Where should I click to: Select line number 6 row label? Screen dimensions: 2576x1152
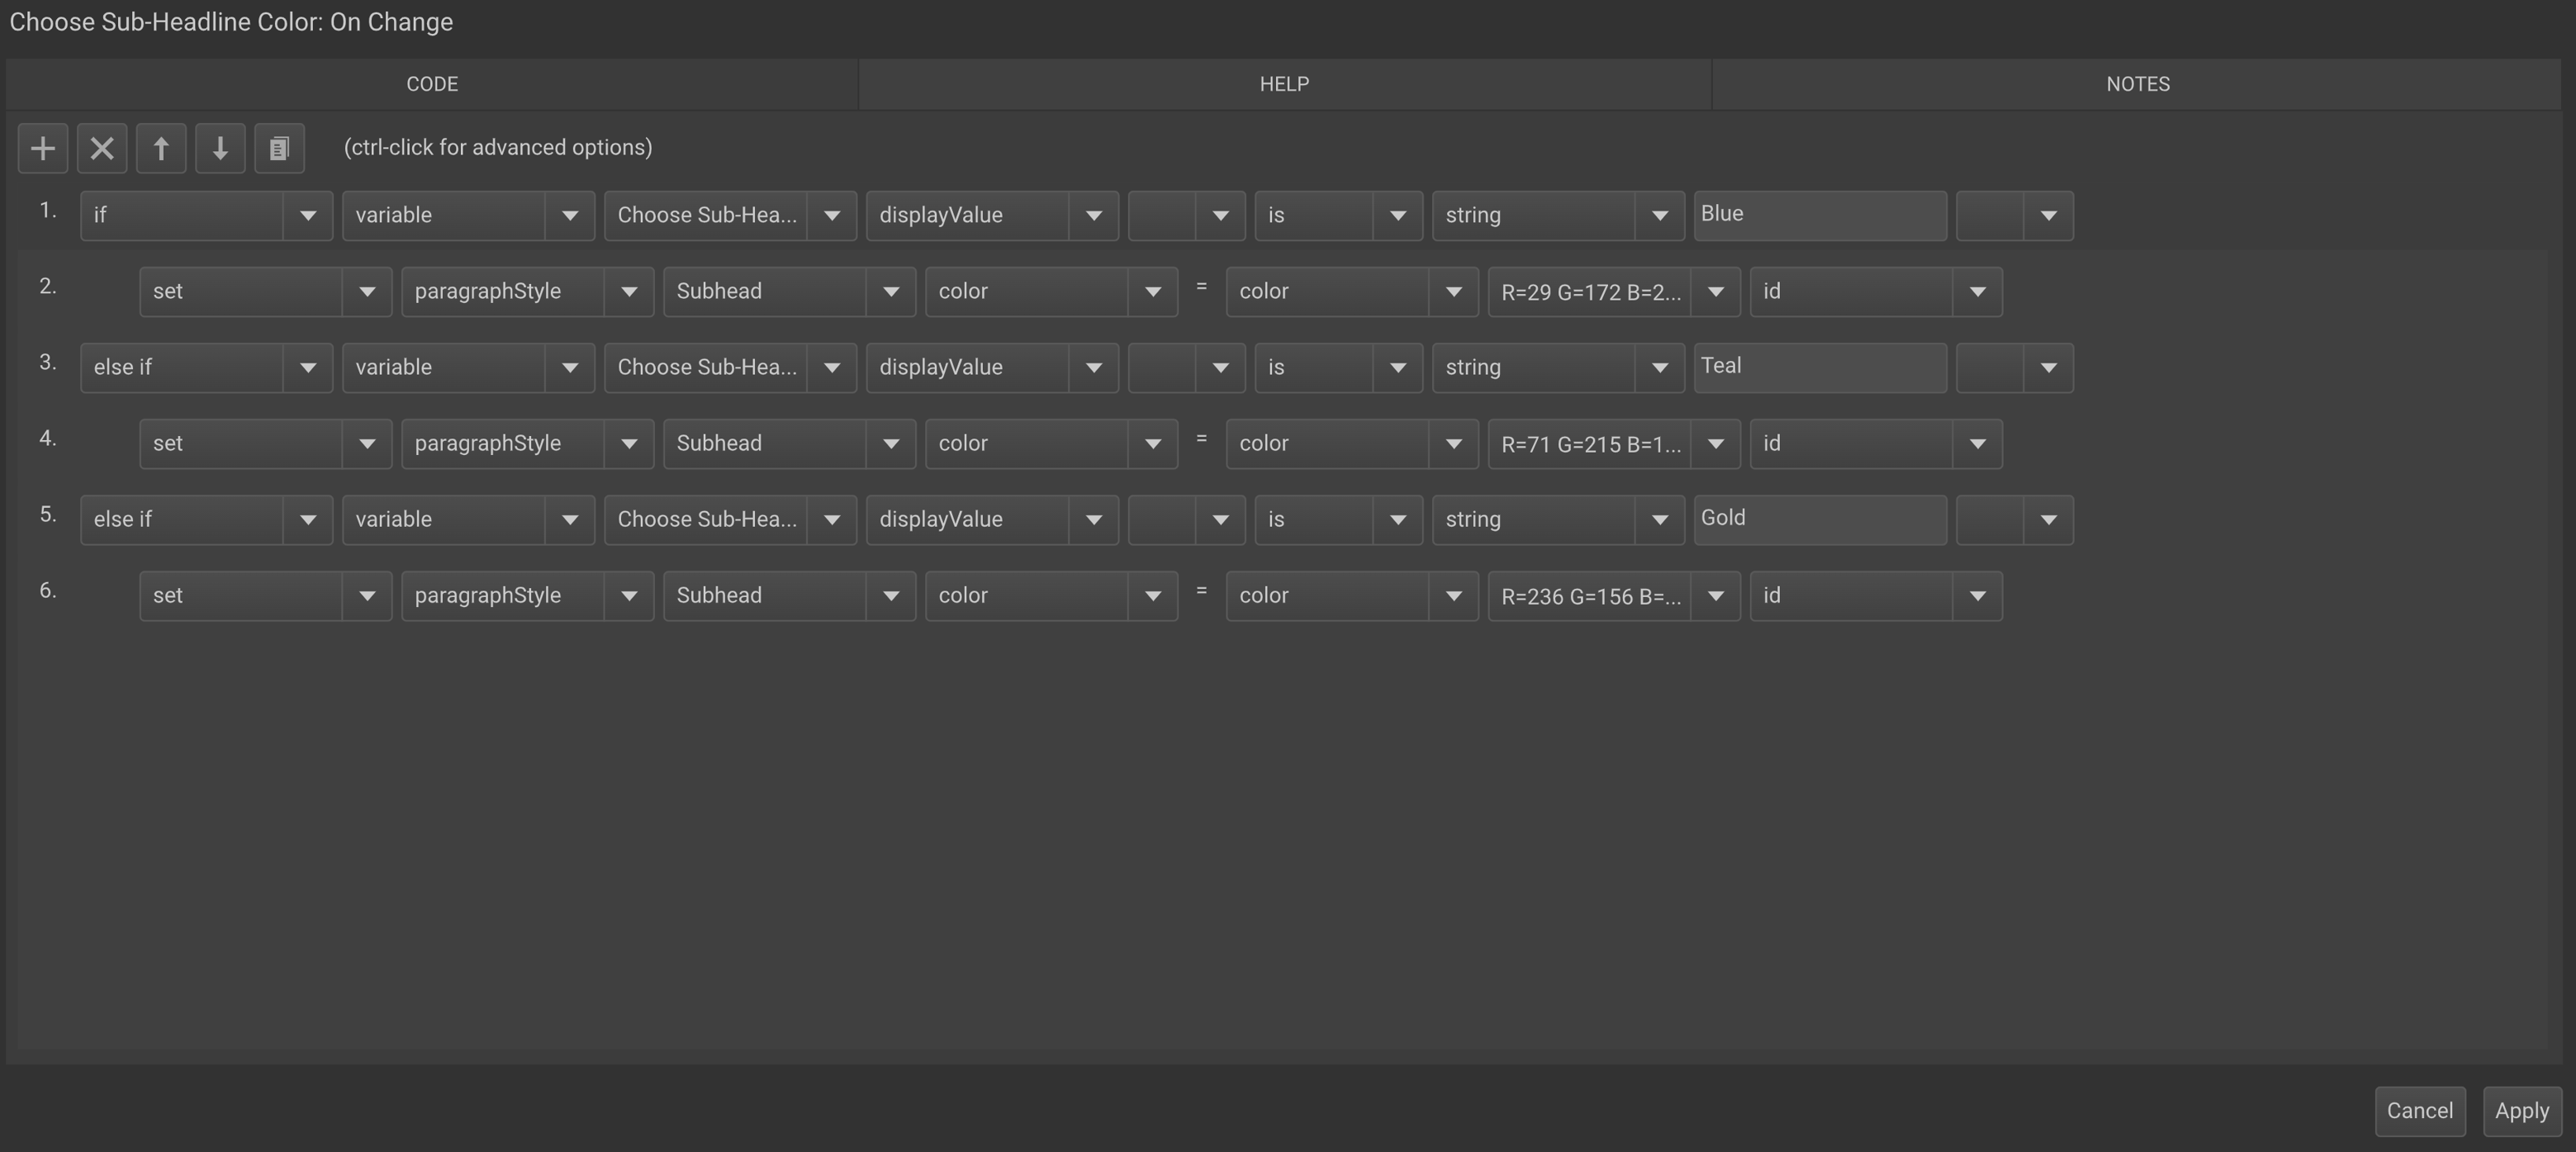click(48, 591)
